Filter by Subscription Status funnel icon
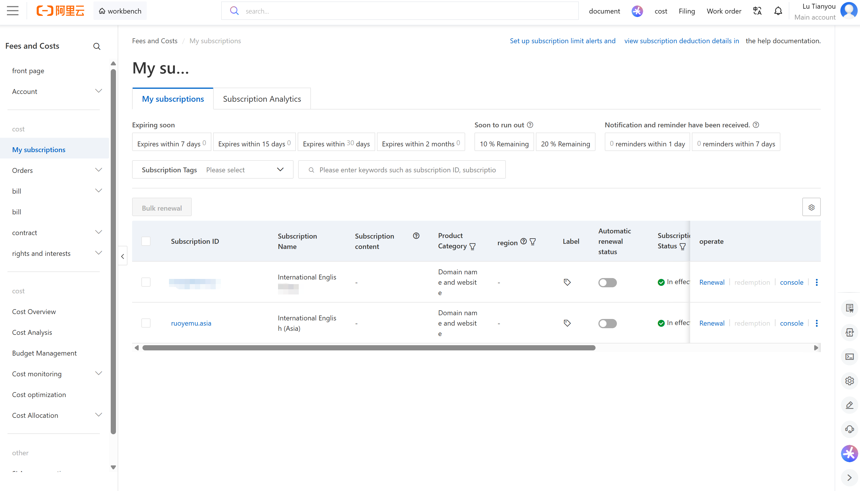This screenshot has height=491, width=860. [682, 247]
